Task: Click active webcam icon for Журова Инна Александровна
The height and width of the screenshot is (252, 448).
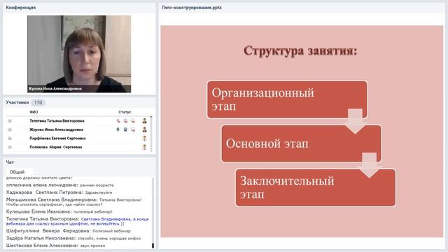Action: tap(125, 129)
